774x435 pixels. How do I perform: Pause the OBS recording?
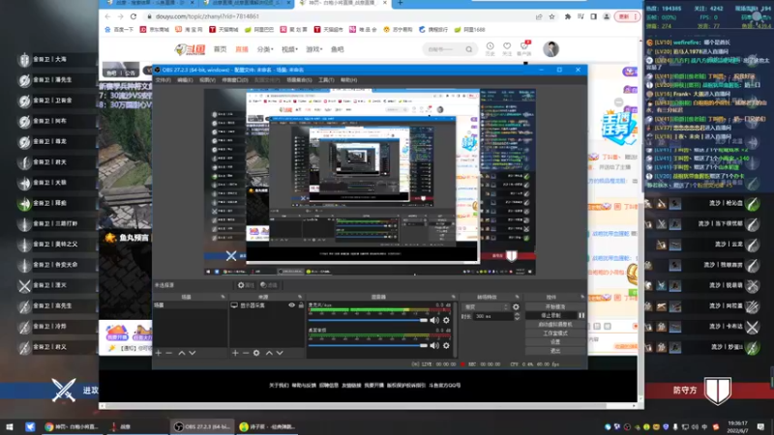581,316
